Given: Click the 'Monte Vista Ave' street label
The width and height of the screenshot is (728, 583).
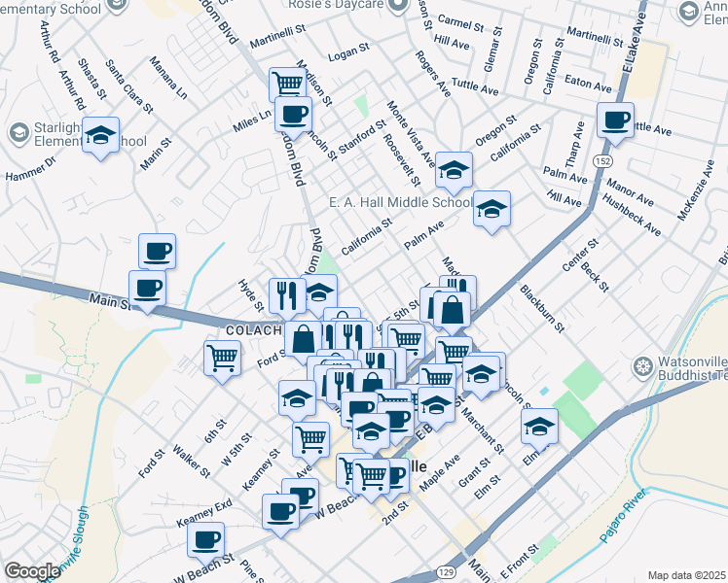Looking at the screenshot, I should [x=411, y=134].
